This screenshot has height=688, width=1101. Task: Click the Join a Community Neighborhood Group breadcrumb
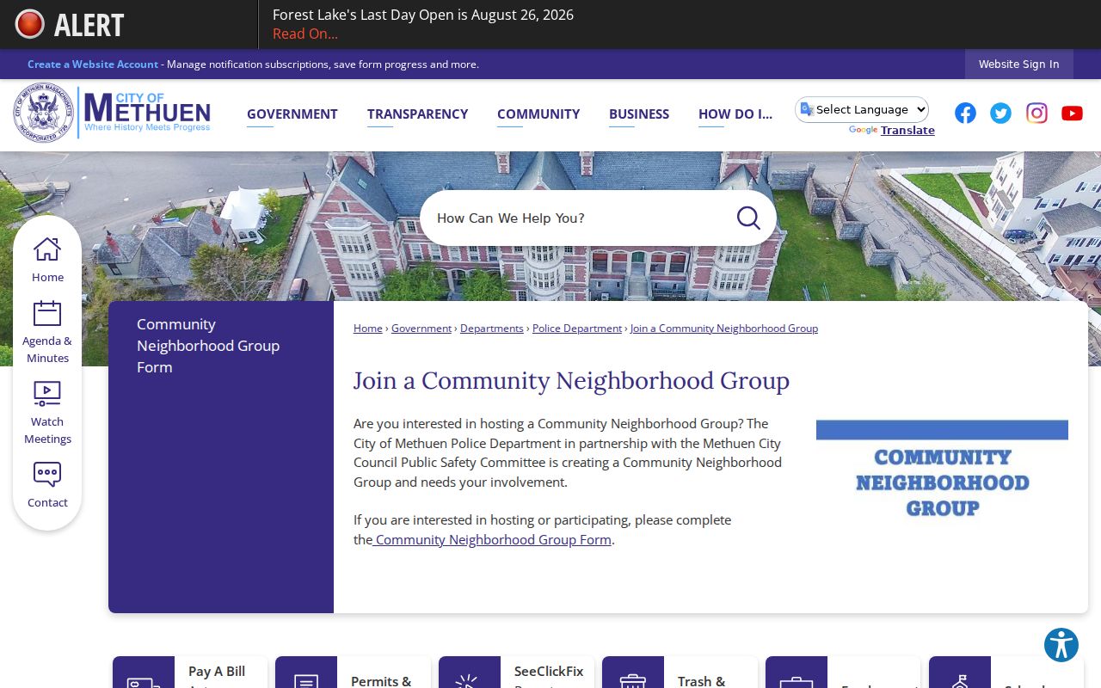point(724,329)
